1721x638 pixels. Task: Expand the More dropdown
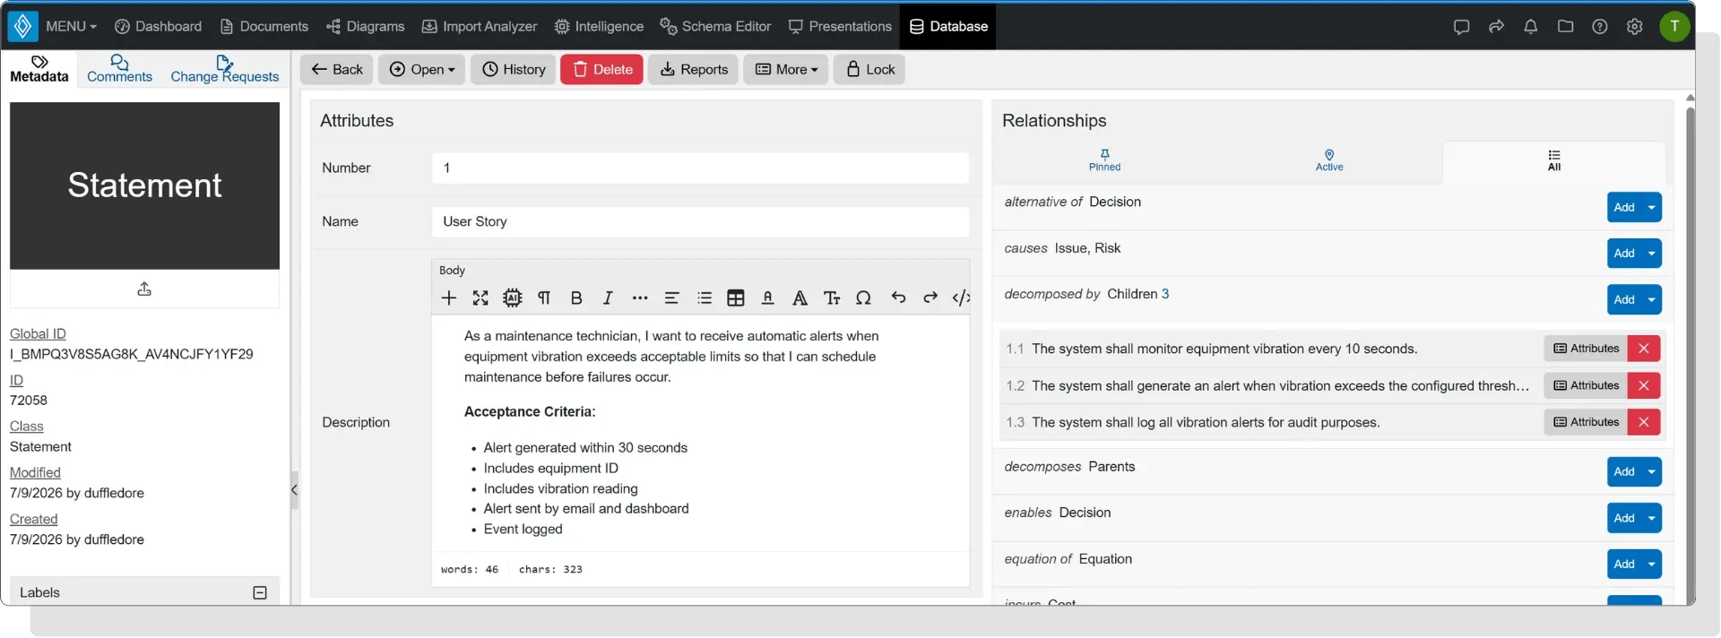[786, 70]
